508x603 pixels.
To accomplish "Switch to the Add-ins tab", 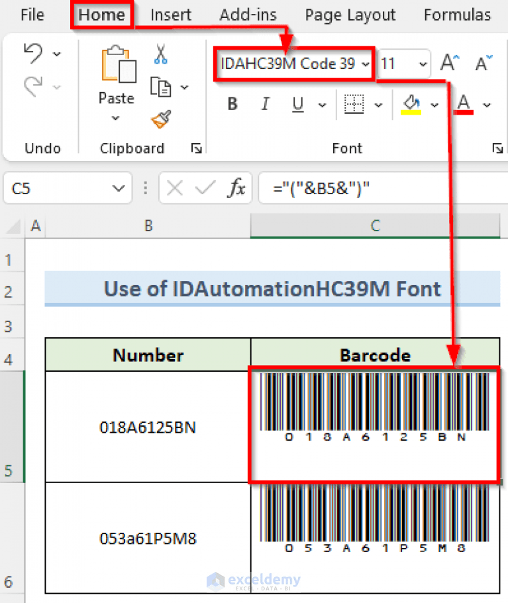I will pyautogui.click(x=248, y=15).
